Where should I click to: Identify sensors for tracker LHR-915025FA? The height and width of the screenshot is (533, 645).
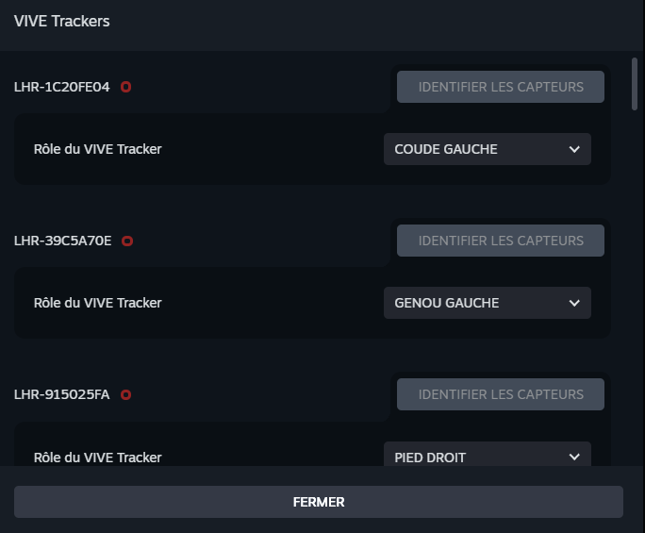(x=501, y=394)
